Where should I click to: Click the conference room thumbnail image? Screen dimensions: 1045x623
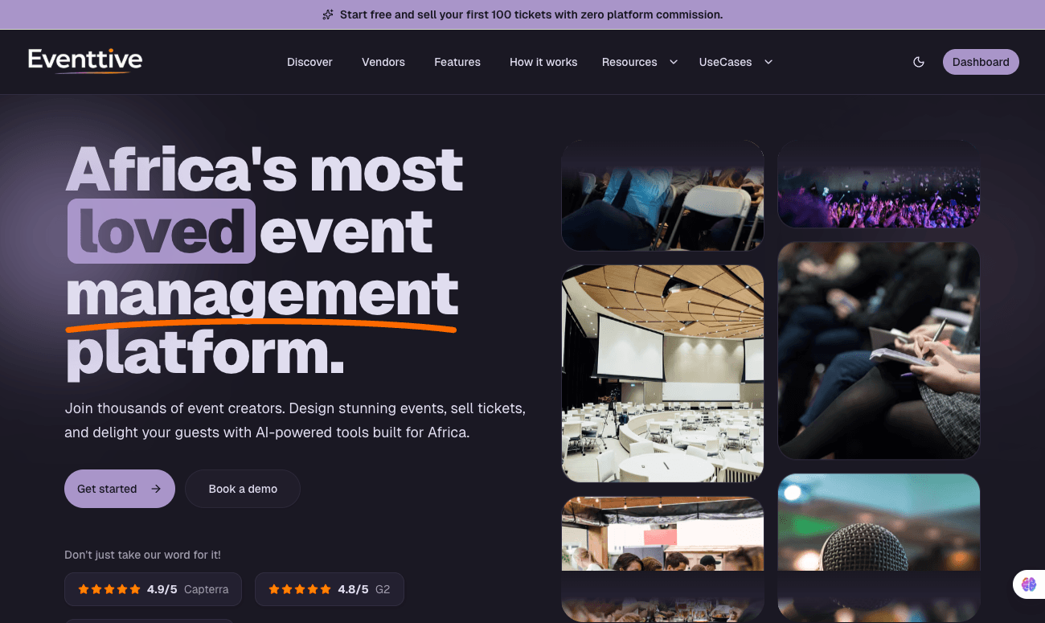(x=662, y=373)
